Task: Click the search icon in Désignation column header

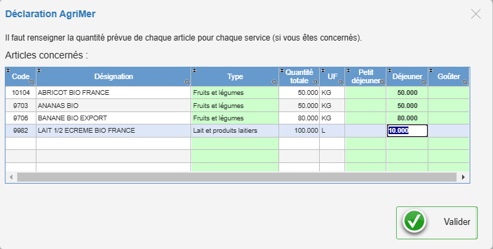Action: point(187,82)
